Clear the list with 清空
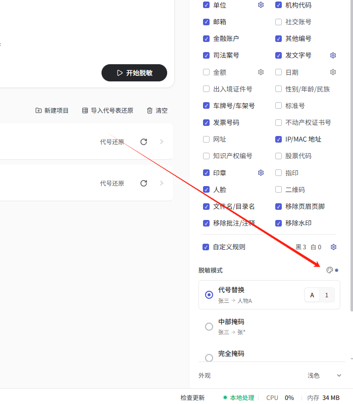Image resolution: width=353 pixels, height=404 pixels. coord(157,111)
